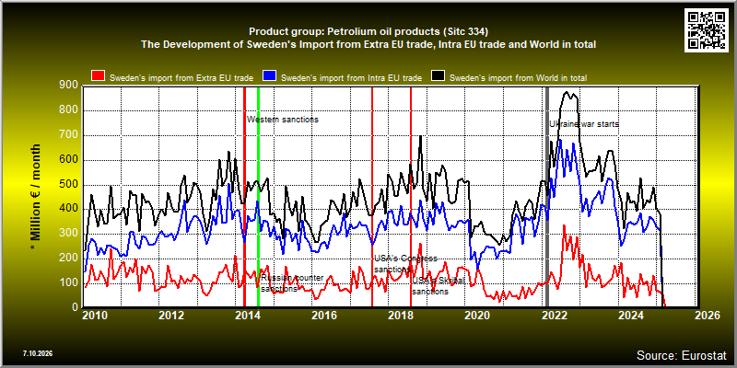Click the 2024 x-axis label

631,316
